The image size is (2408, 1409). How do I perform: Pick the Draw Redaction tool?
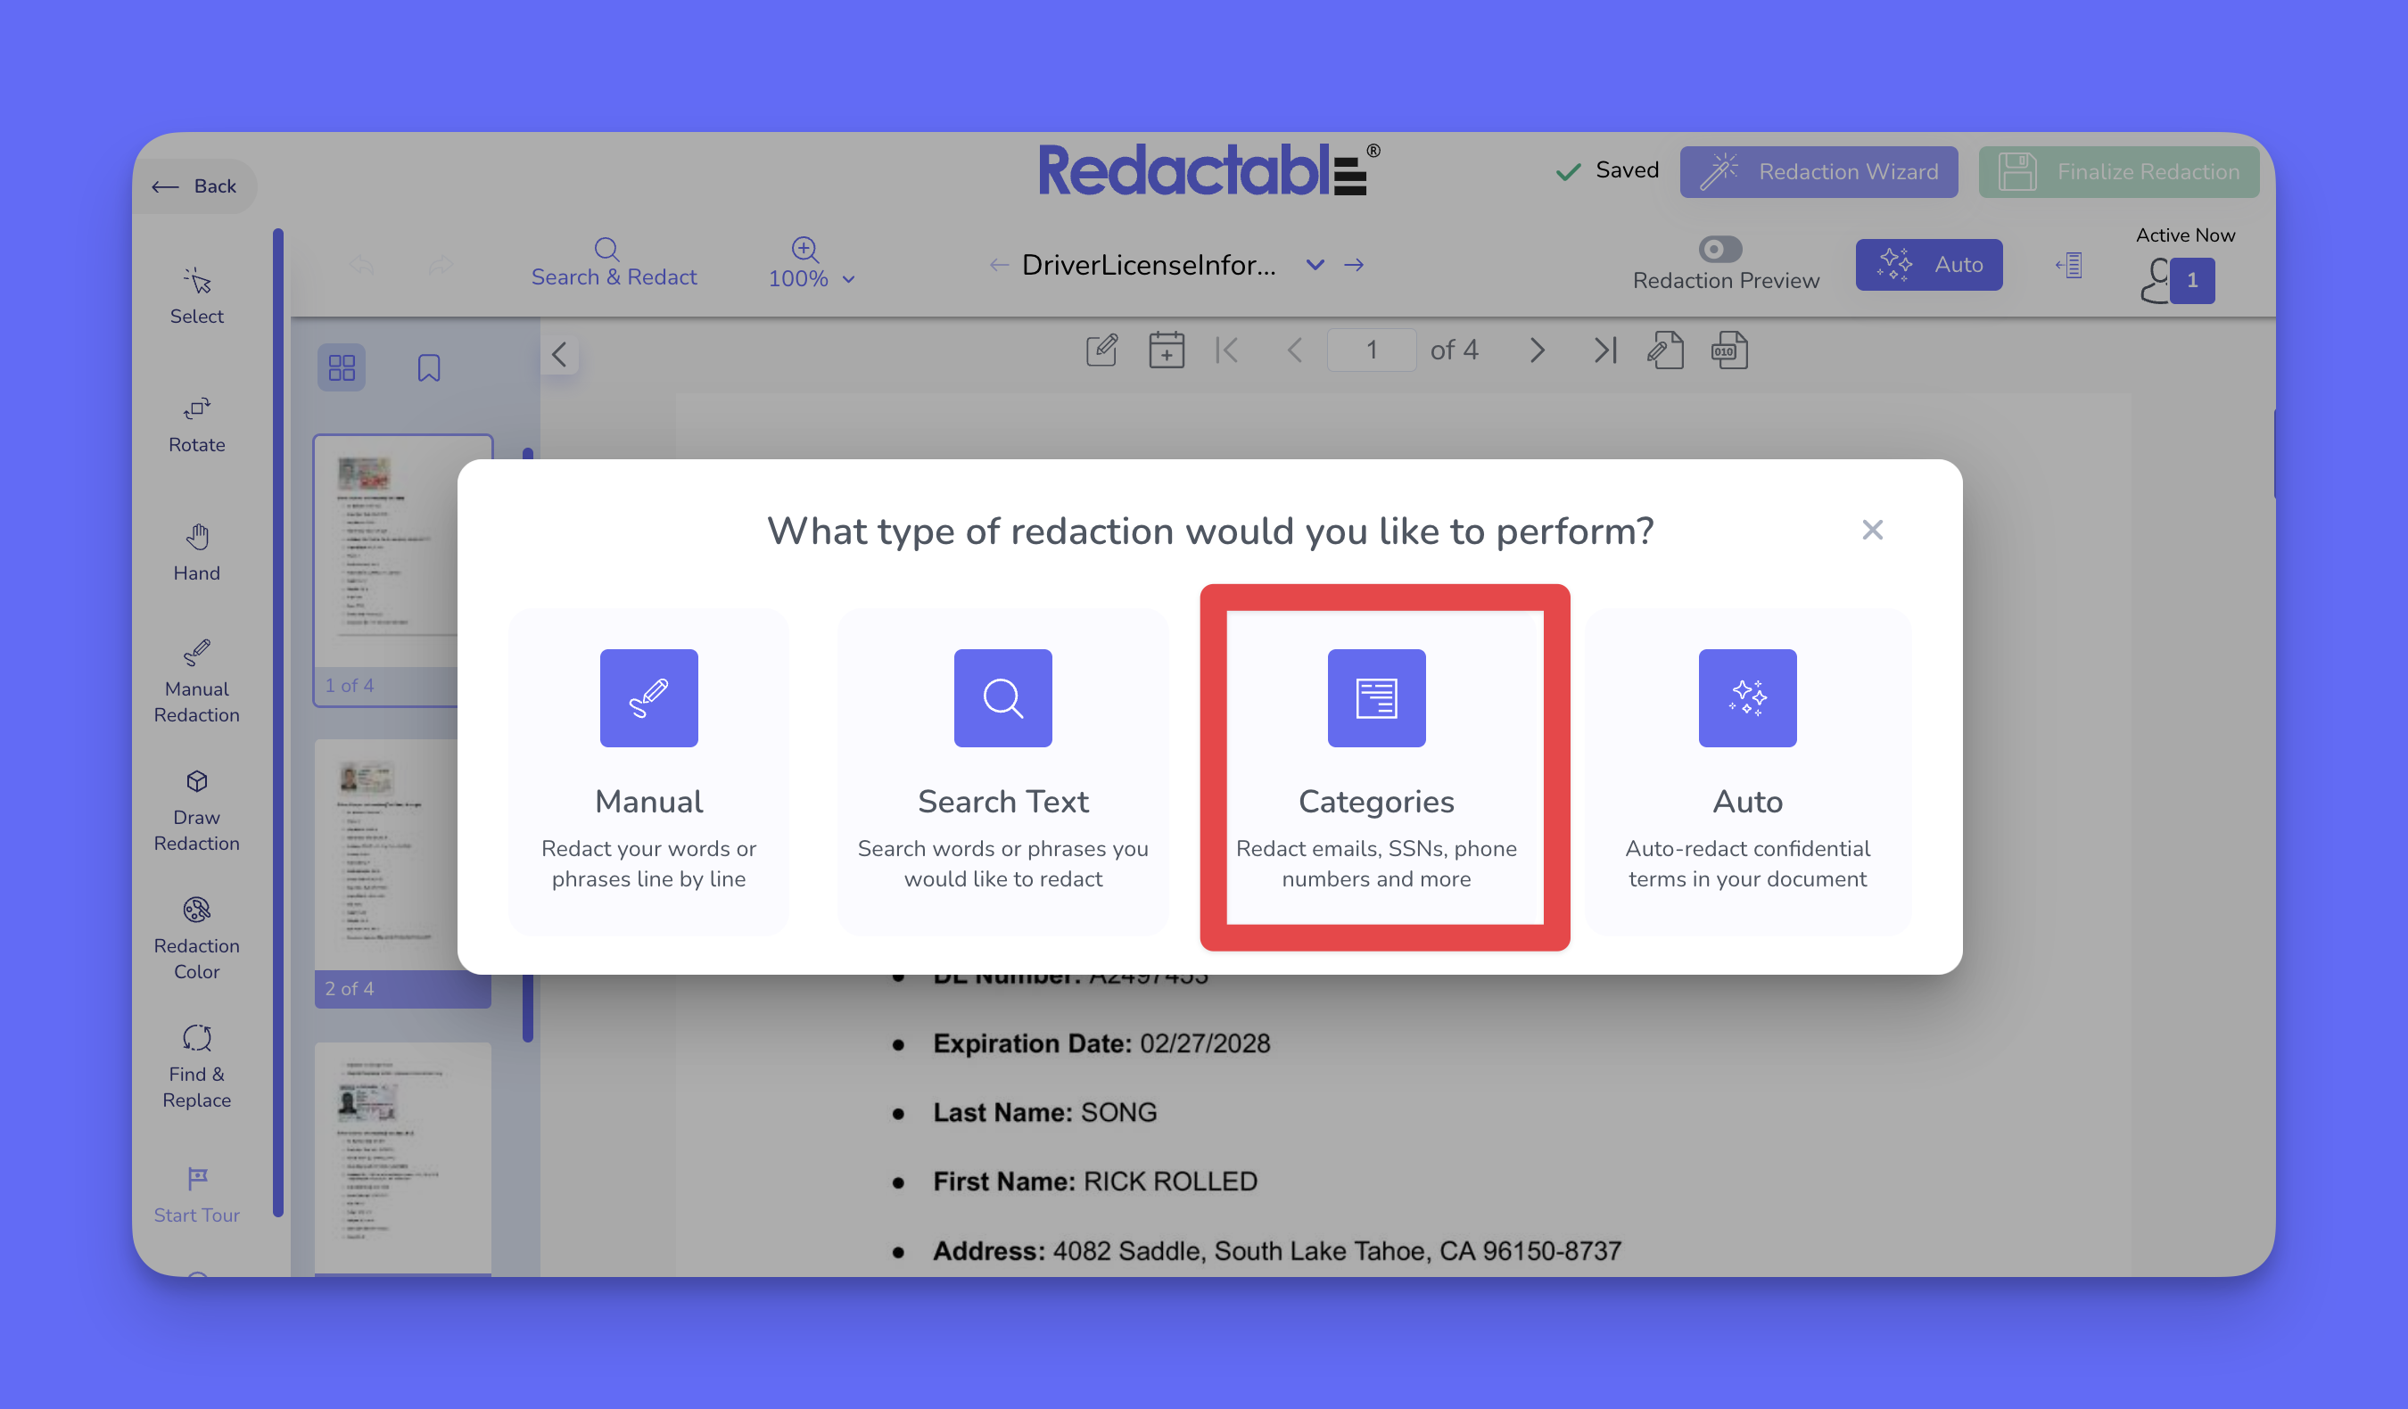[197, 809]
